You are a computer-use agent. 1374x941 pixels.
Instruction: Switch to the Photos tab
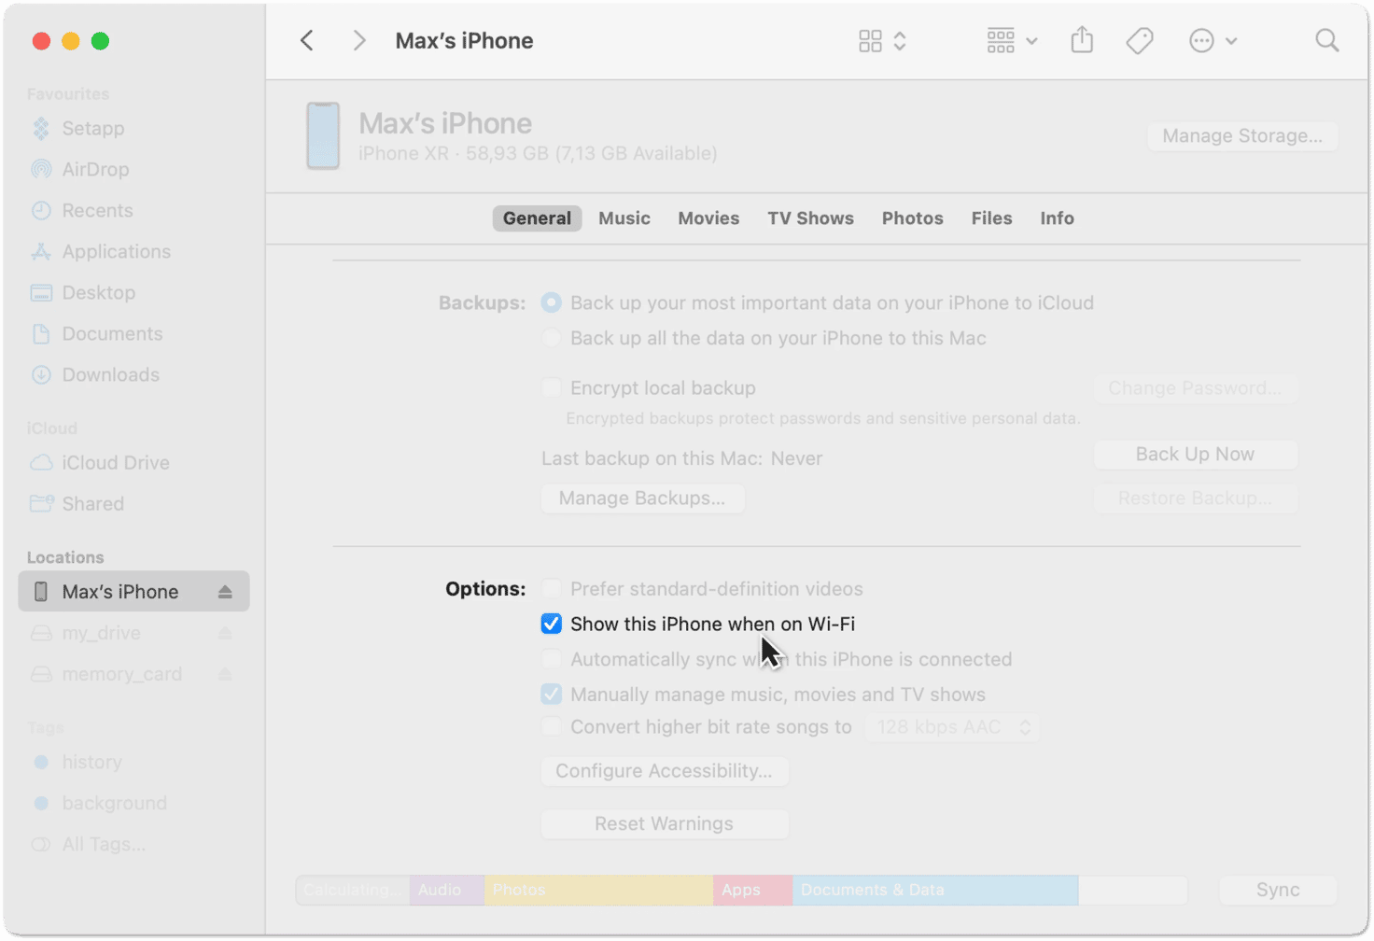(912, 218)
